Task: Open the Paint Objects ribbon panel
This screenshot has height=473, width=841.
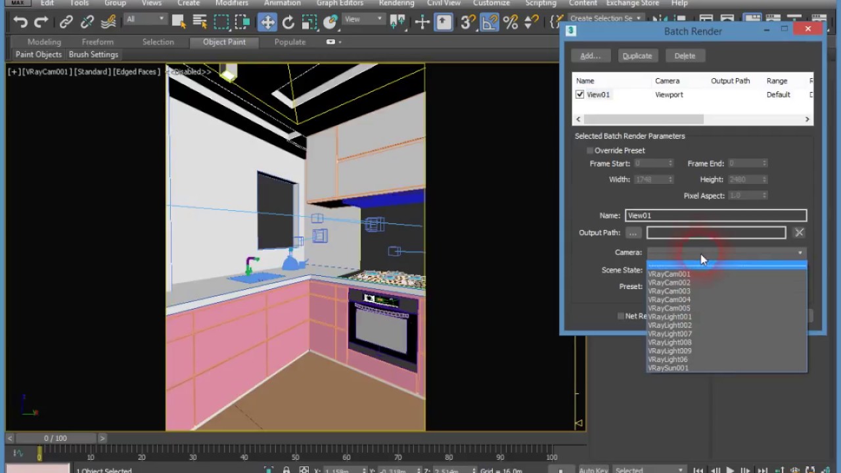Action: (x=39, y=55)
